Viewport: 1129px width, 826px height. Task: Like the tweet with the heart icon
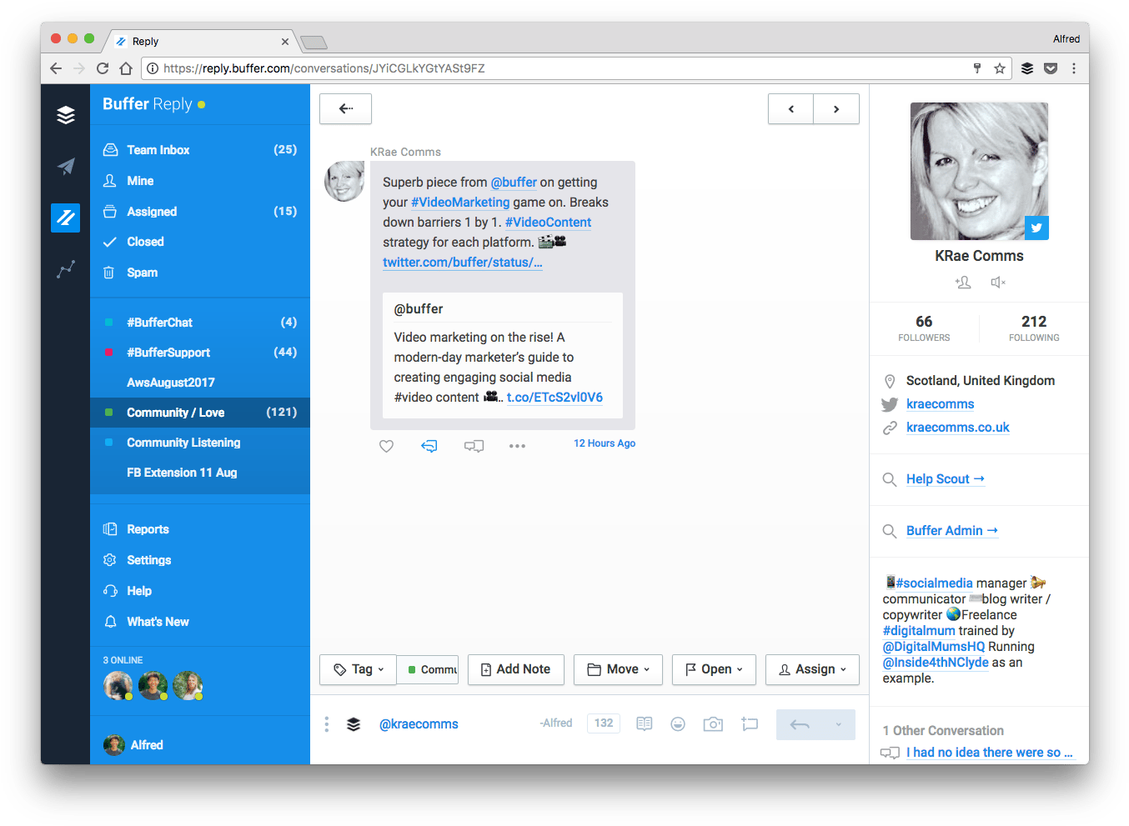coord(386,446)
